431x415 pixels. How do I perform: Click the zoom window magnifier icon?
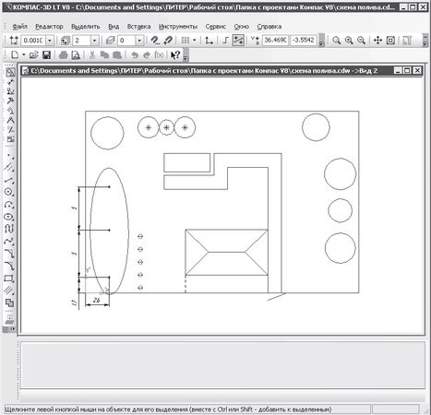tap(336, 41)
